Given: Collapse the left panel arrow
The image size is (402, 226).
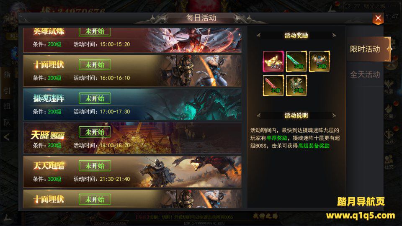Looking at the screenshot, I should click(7, 137).
